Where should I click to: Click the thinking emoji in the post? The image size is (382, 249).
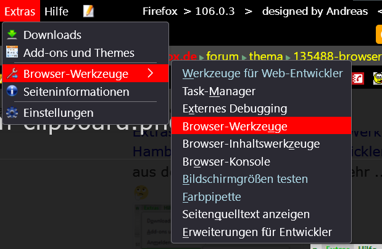[141, 192]
